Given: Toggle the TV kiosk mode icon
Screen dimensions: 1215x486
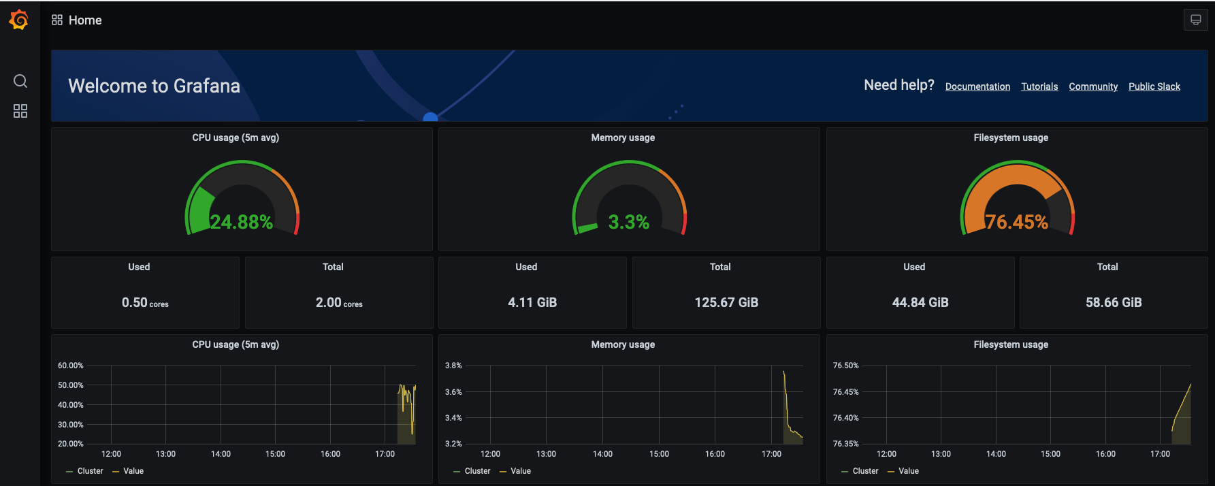Looking at the screenshot, I should (x=1196, y=20).
